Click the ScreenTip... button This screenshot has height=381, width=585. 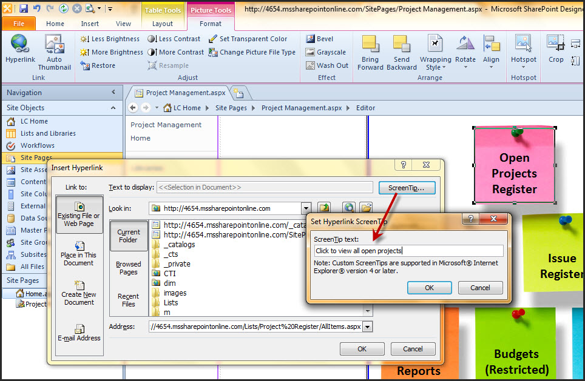click(406, 188)
